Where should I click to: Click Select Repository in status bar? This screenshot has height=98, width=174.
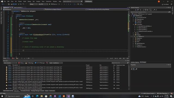[163, 93]
